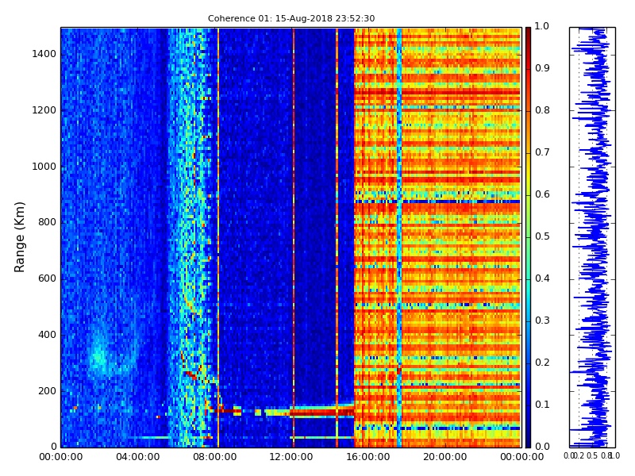This screenshot has width=635, height=476.
Task: Click the plot title 'Coherence 01: 15-Aug-2018 23:52:30'
Action: pyautogui.click(x=291, y=18)
